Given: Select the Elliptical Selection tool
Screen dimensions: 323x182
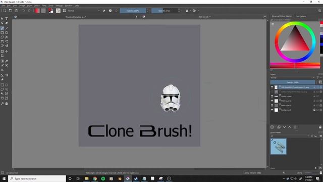Looking at the screenshot, I should 7,85.
